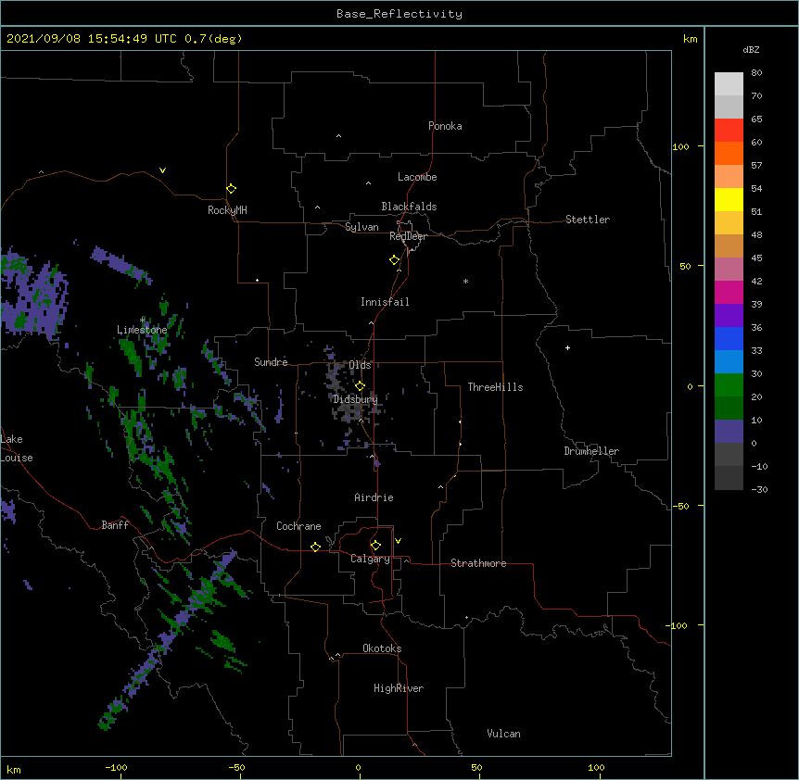Select the dark green 20–10 dBZ swatch

click(x=729, y=409)
